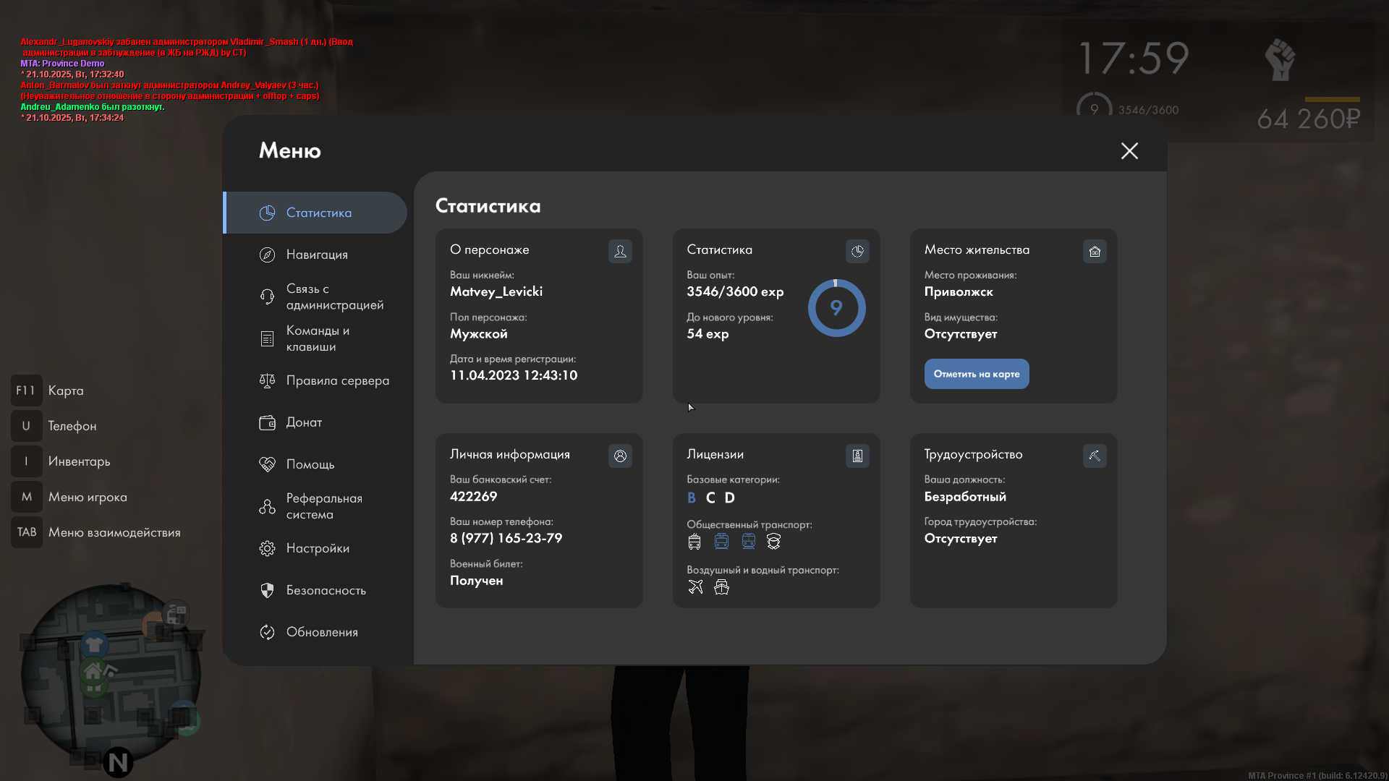Click the house icon in Место жительства card
This screenshot has width=1389, height=781.
(x=1095, y=251)
